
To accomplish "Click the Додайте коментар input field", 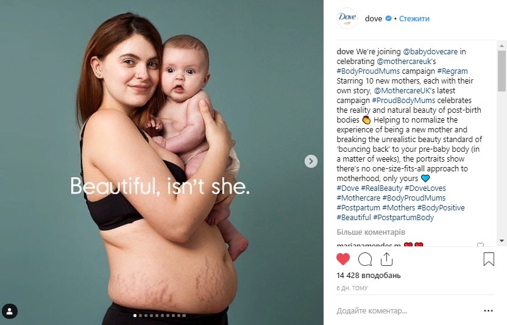I will pyautogui.click(x=408, y=311).
